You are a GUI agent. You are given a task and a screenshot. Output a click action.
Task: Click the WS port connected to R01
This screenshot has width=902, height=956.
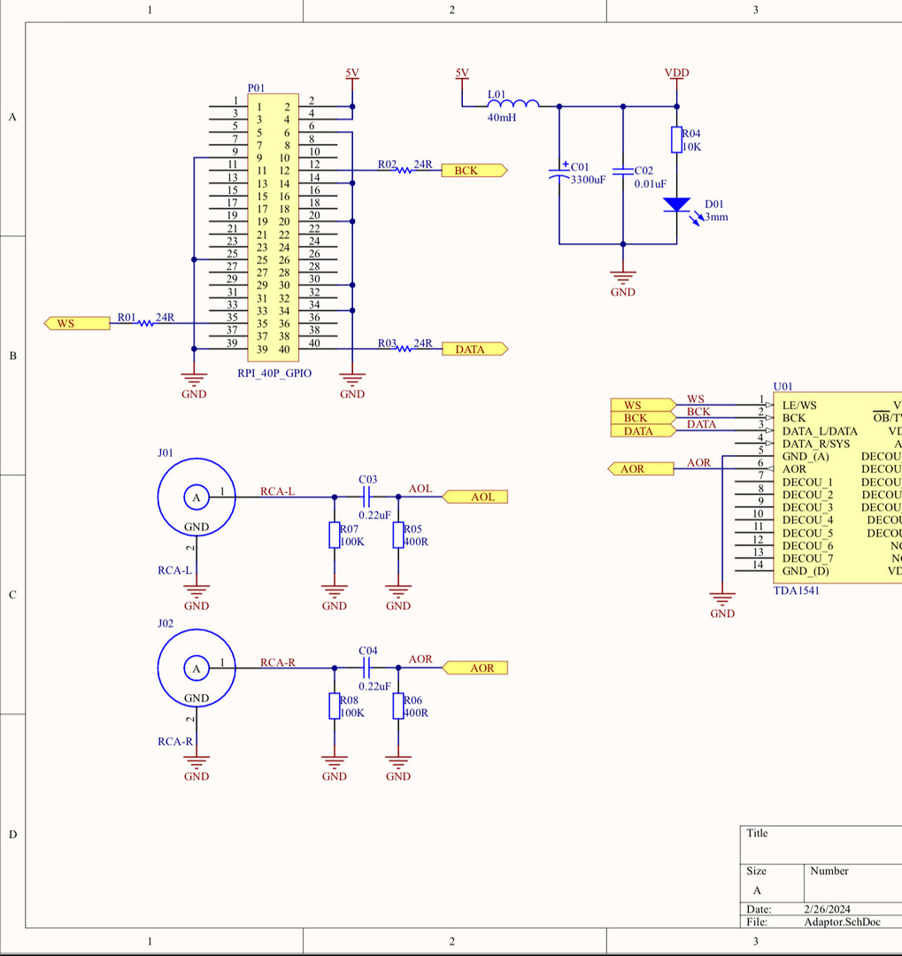(x=77, y=323)
